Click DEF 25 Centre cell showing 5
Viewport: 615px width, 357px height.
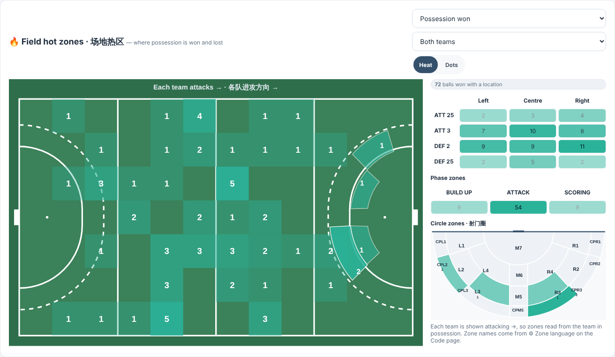tap(532, 162)
